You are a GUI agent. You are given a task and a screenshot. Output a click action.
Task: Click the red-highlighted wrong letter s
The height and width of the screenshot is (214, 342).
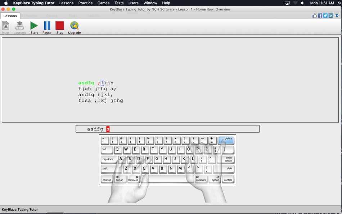[x=108, y=129]
